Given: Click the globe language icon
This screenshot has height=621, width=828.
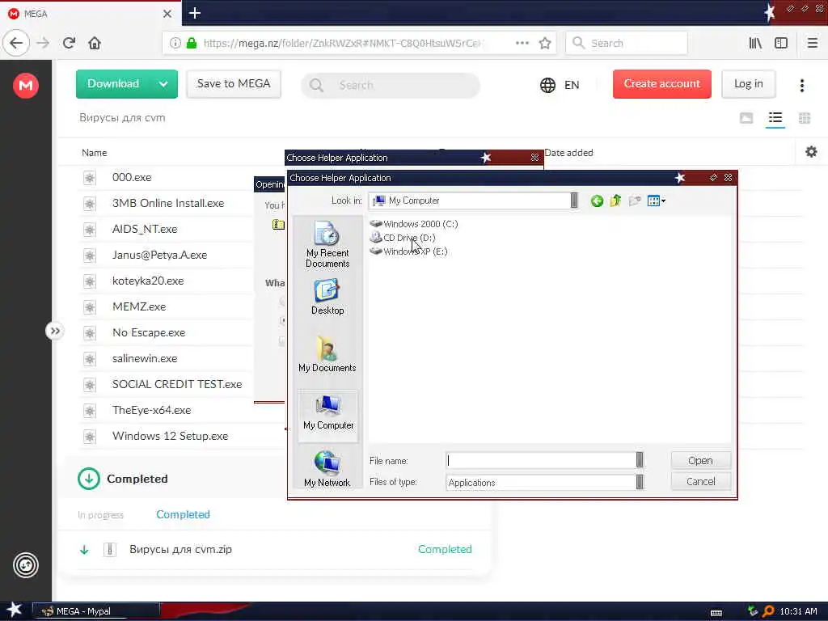Looking at the screenshot, I should point(547,85).
